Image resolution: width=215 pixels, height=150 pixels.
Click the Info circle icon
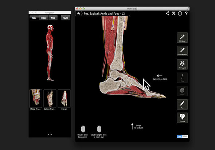coord(180,14)
